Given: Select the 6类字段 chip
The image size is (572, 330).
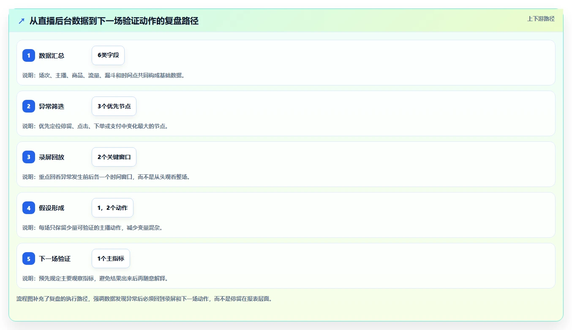Looking at the screenshot, I should [x=108, y=55].
